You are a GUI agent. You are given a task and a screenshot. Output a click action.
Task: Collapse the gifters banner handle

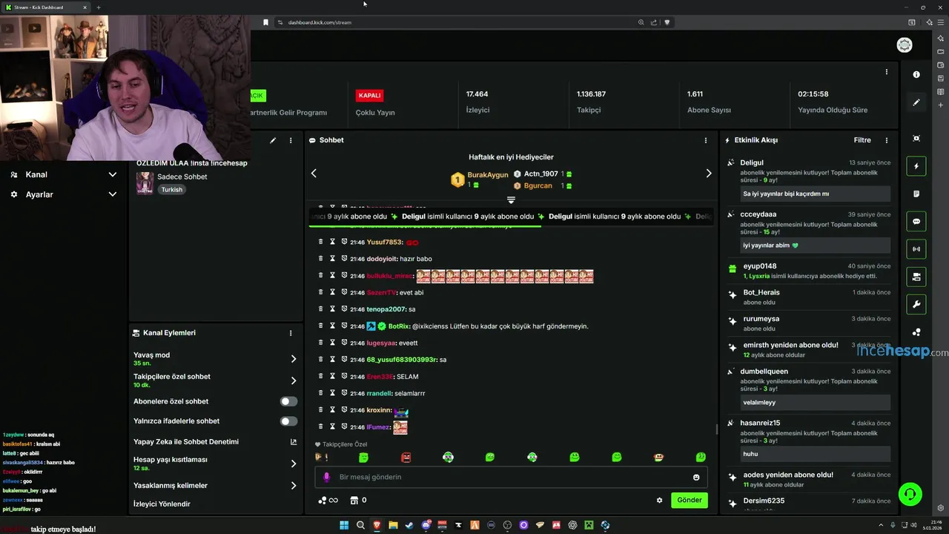tap(511, 200)
